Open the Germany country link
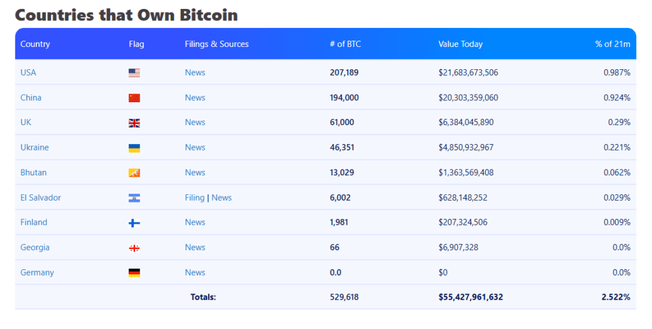 pos(37,272)
